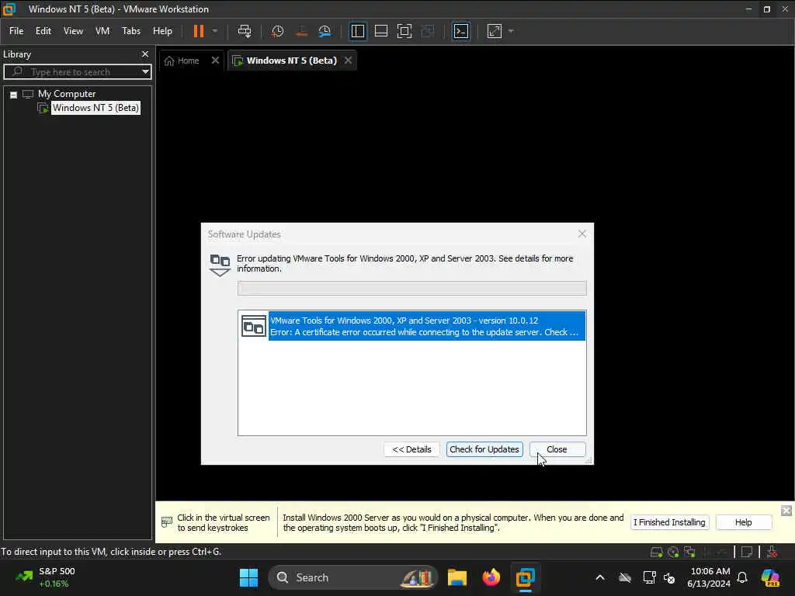Click the Close button in Software Updates
This screenshot has width=795, height=596.
(557, 449)
